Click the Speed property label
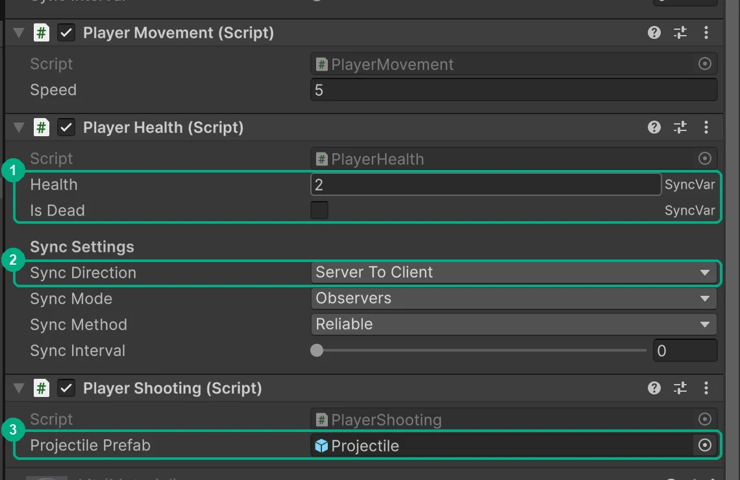The width and height of the screenshot is (740, 480). (53, 90)
